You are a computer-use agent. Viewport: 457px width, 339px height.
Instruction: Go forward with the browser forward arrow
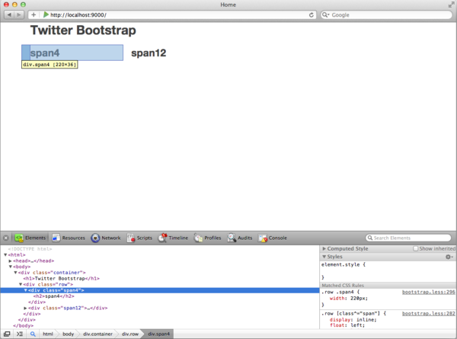pos(18,14)
